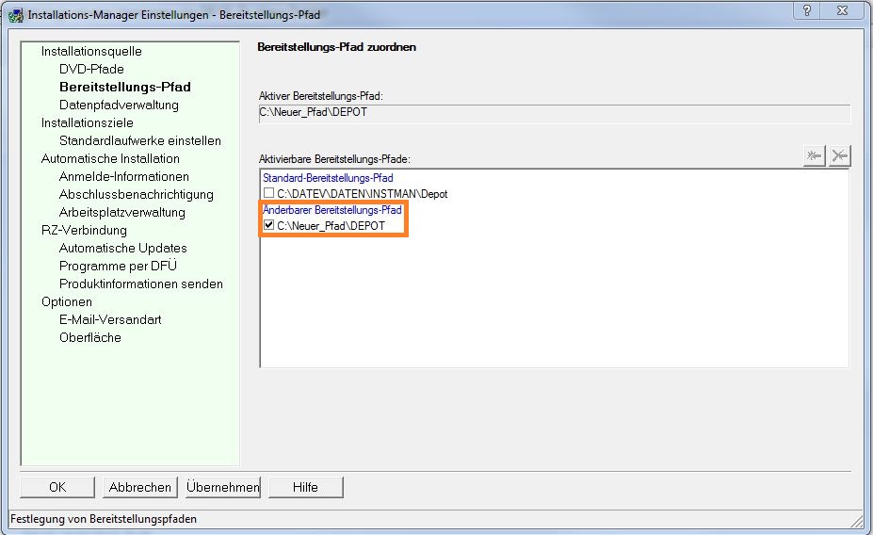The width and height of the screenshot is (873, 535).
Task: Open Automatische Updates under RZ-Verbindung
Action: pyautogui.click(x=122, y=248)
